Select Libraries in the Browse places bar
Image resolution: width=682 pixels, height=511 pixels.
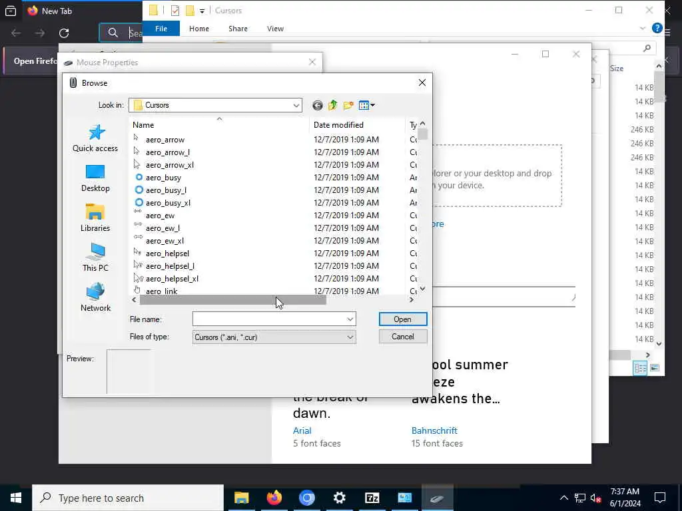pyautogui.click(x=95, y=218)
